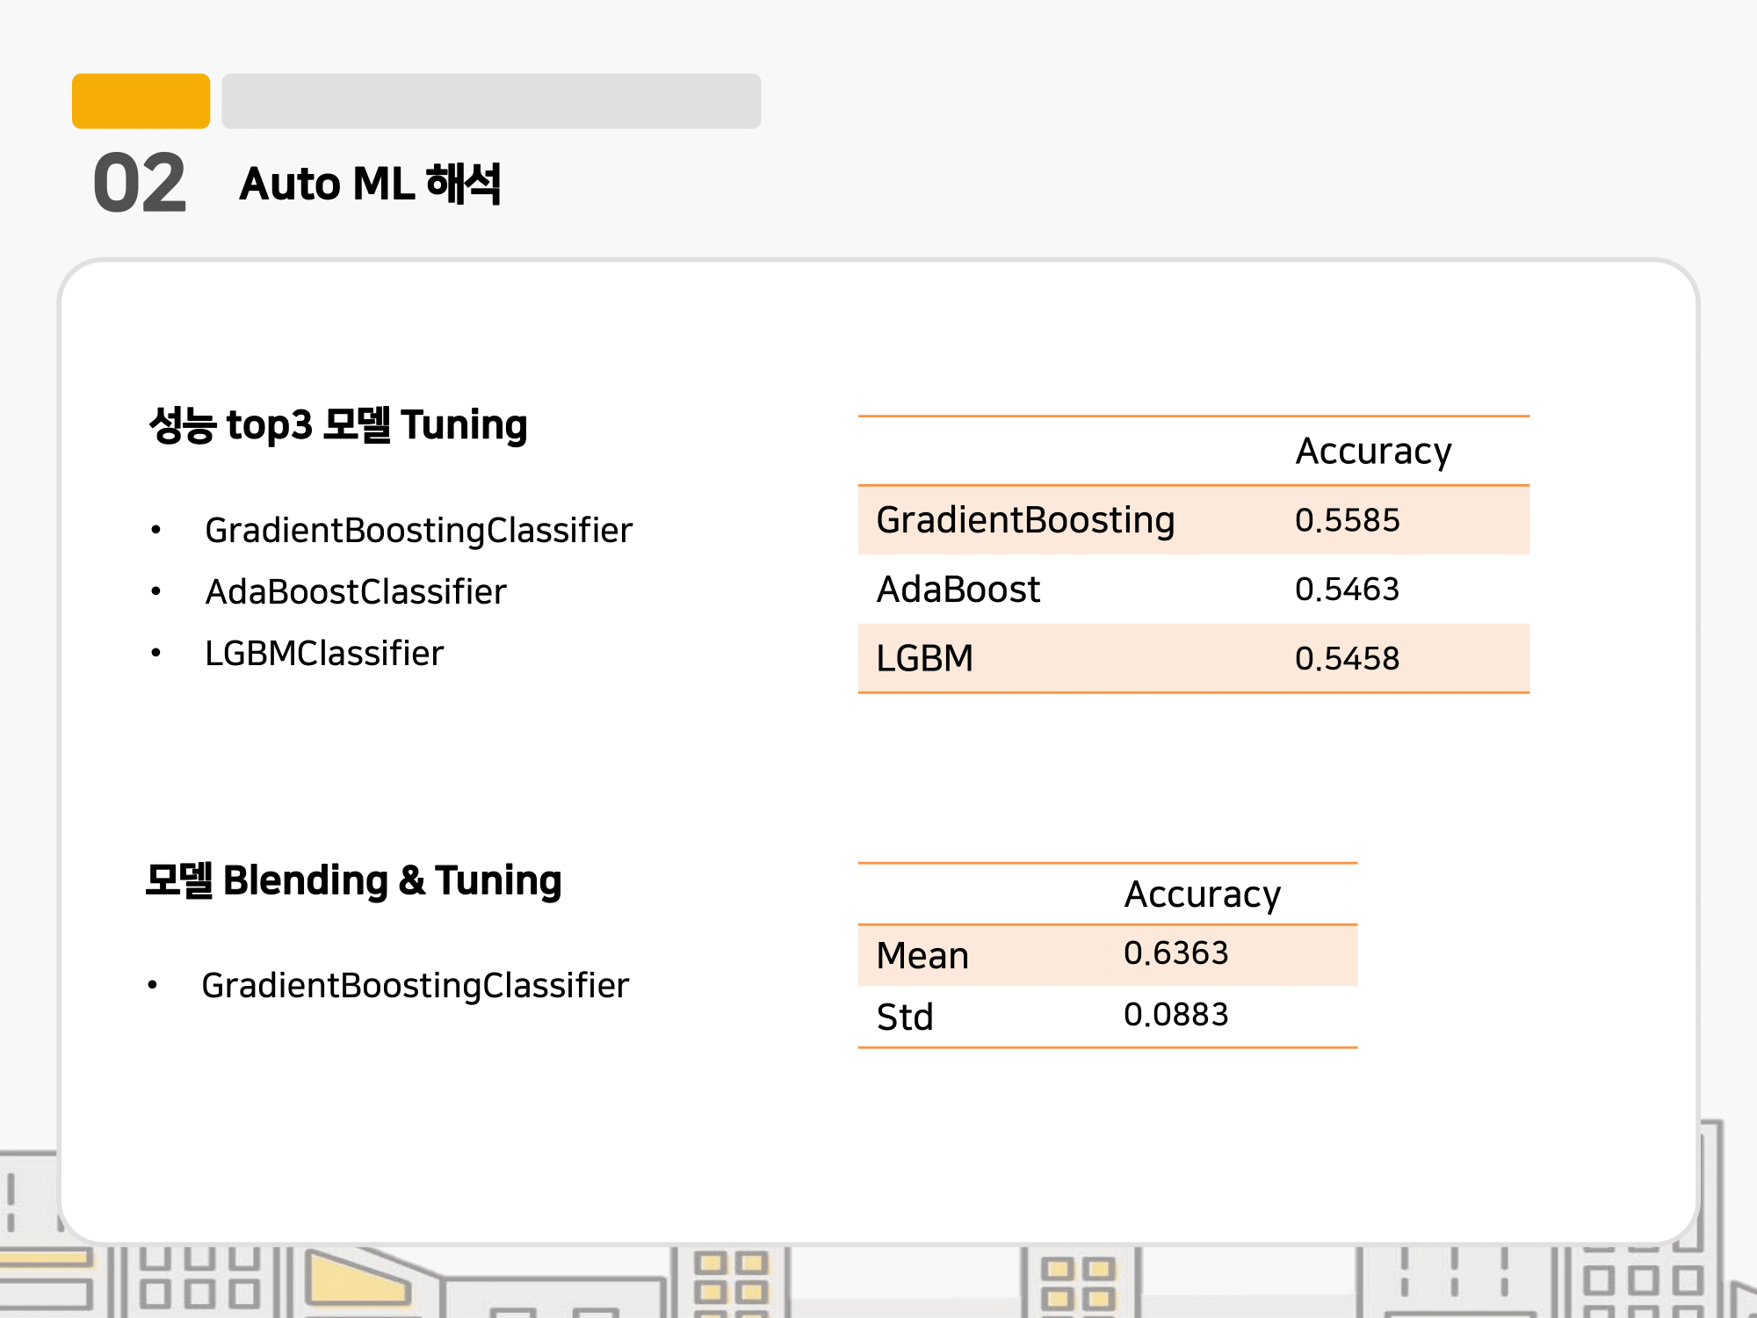Viewport: 1757px width, 1318px height.
Task: Select the GradientBoosting table row label
Action: [1025, 519]
